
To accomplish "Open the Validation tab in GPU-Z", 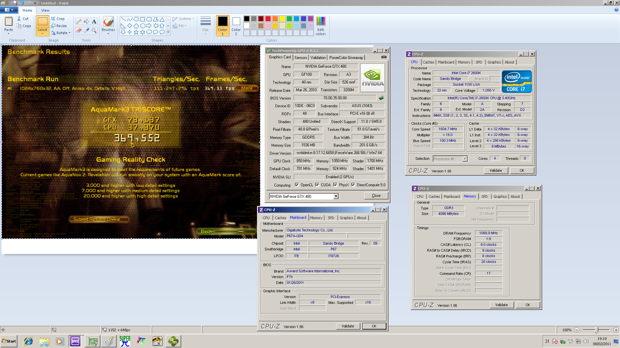I will pos(318,57).
